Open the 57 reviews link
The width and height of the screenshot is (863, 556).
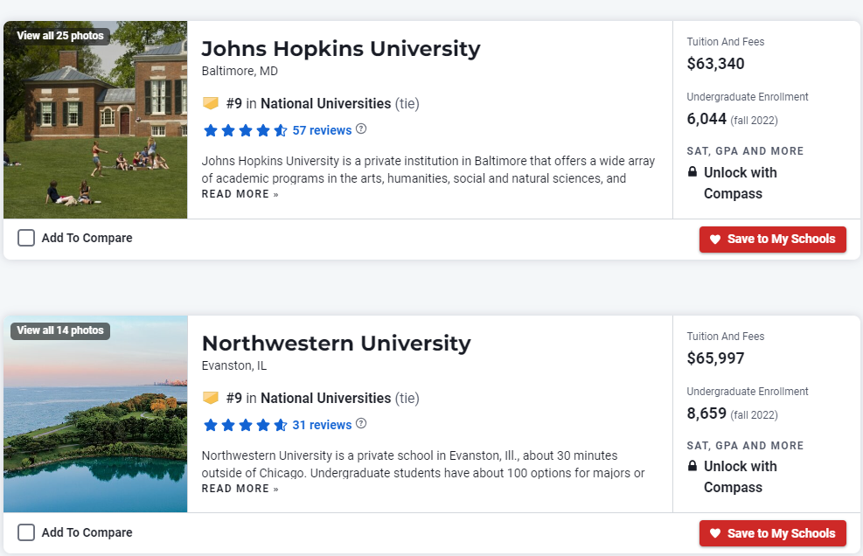322,130
